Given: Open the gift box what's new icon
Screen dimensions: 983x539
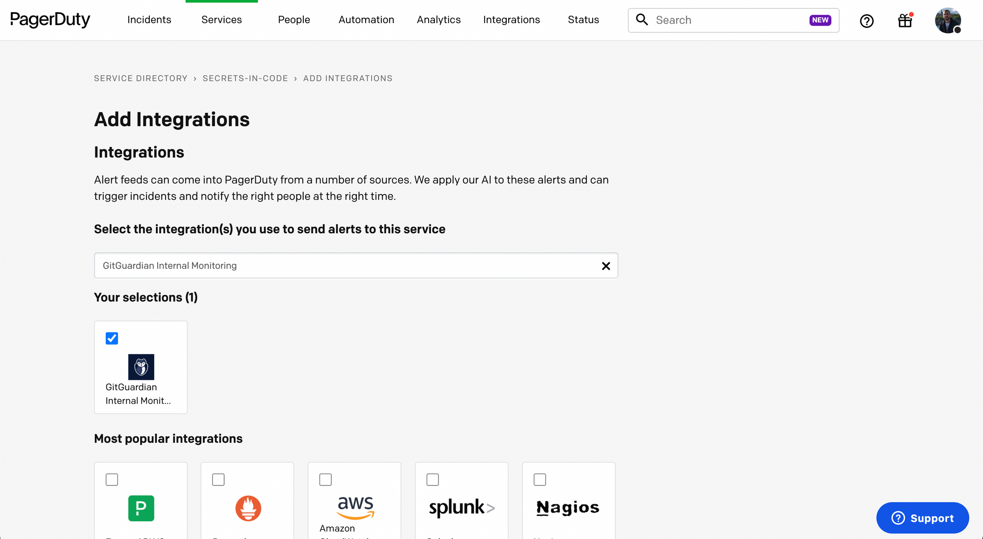Looking at the screenshot, I should click(905, 21).
